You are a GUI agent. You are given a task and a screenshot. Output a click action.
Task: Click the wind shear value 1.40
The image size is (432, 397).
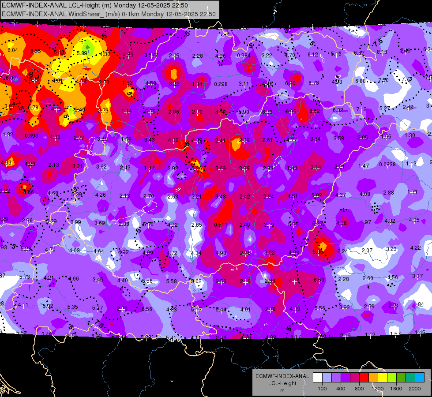[292, 168]
